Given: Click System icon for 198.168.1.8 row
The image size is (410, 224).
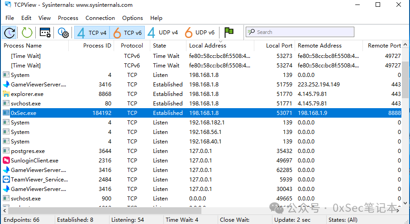Looking at the screenshot, I should (6, 75).
